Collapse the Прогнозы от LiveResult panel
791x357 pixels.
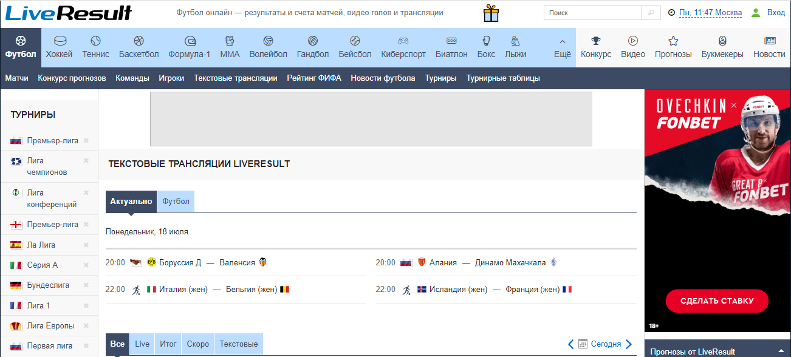pos(781,352)
